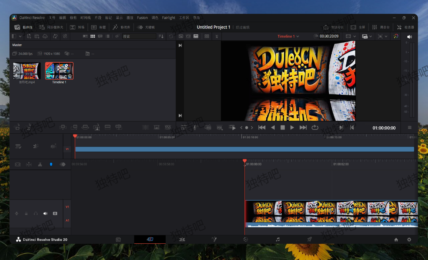
Task: Open the 媒体池 media pool panel
Action: (23, 27)
